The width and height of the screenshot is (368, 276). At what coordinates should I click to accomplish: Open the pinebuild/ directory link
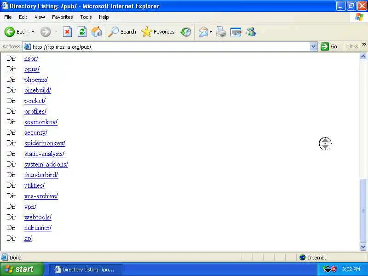point(38,90)
